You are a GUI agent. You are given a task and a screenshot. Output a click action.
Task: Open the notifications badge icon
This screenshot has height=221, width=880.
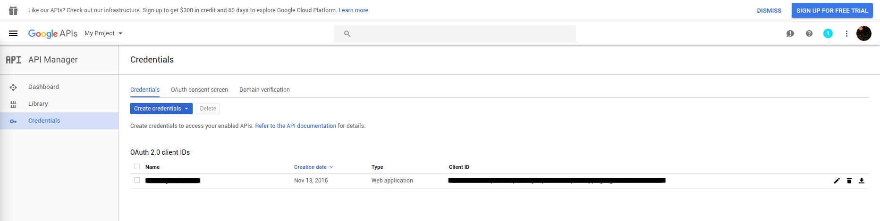click(x=828, y=33)
